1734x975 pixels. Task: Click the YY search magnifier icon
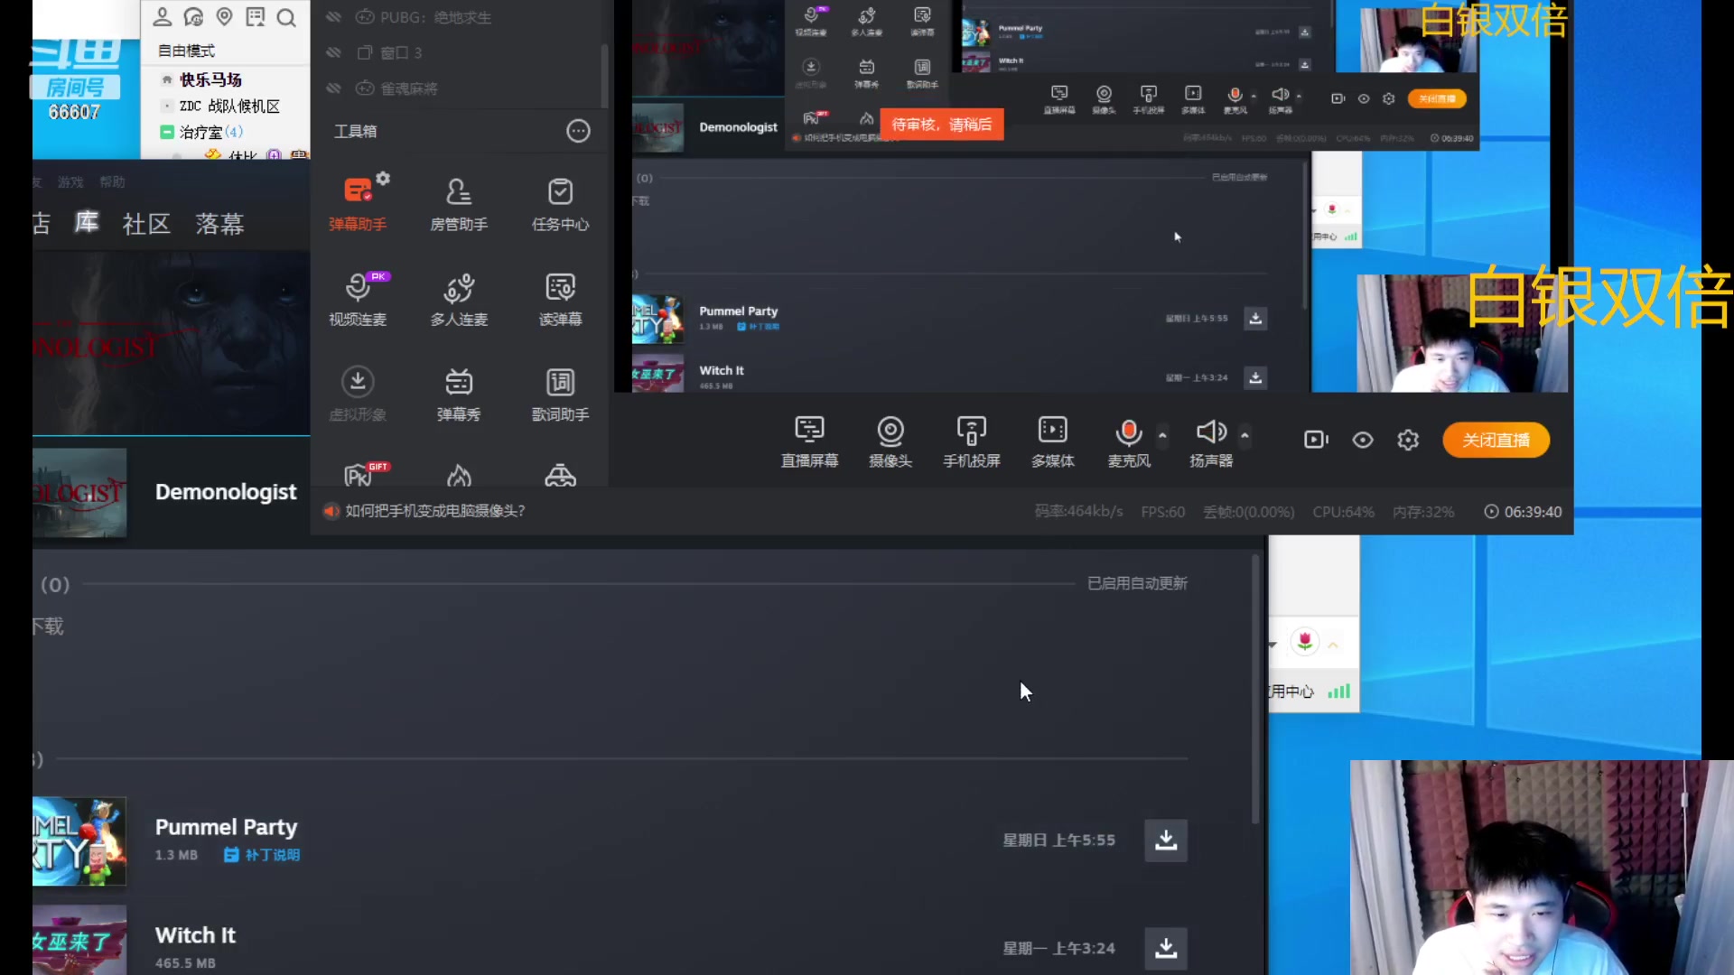click(x=286, y=17)
